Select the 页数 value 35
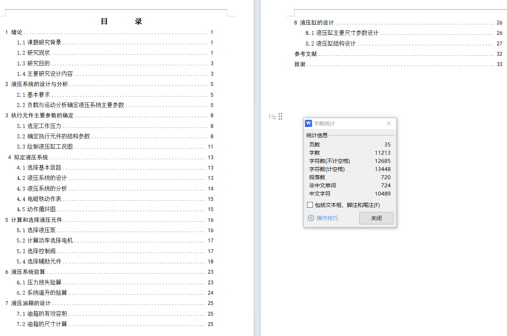 click(x=387, y=144)
